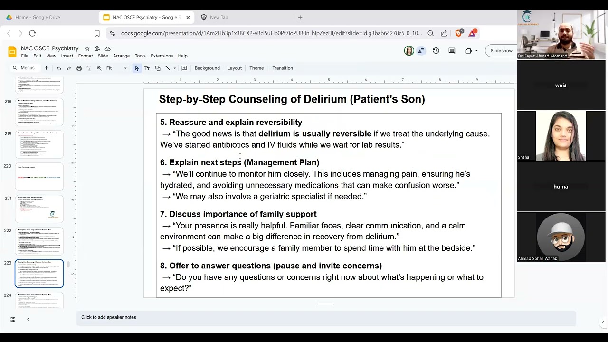Close the NAC OSCE Psychiatry tab
The width and height of the screenshot is (608, 342).
188,17
